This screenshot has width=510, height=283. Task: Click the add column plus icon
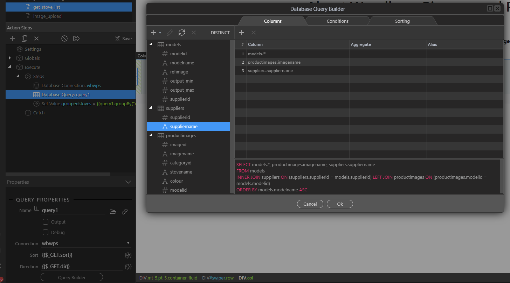click(241, 33)
